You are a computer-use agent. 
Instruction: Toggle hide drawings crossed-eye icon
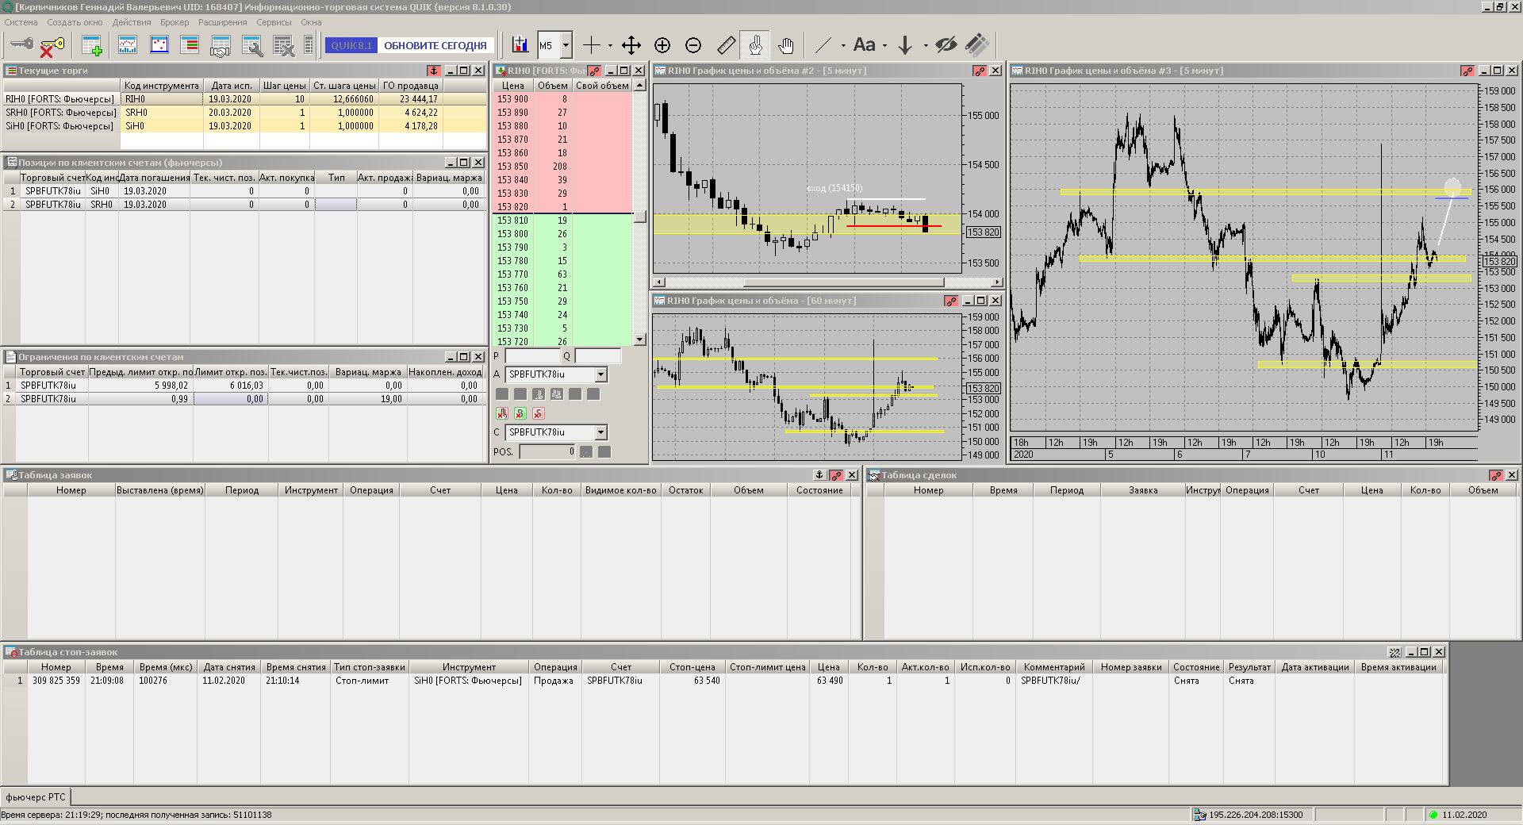point(946,46)
